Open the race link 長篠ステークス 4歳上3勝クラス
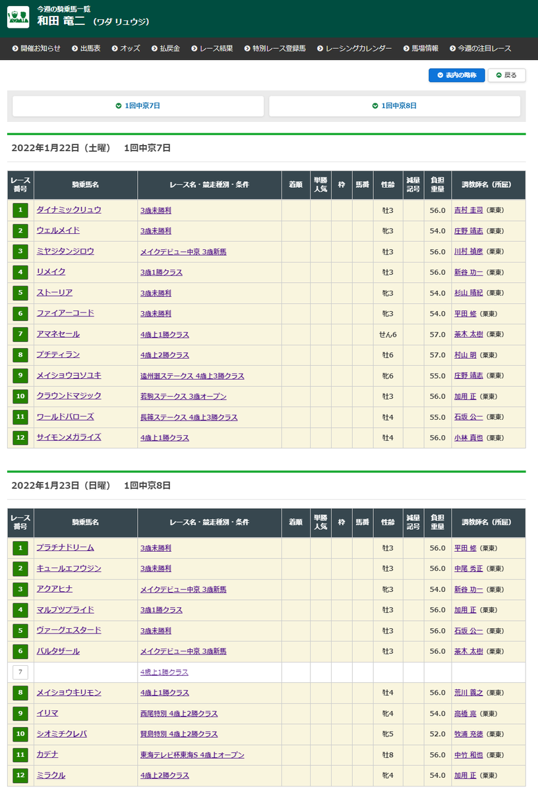The image size is (538, 791). point(189,417)
